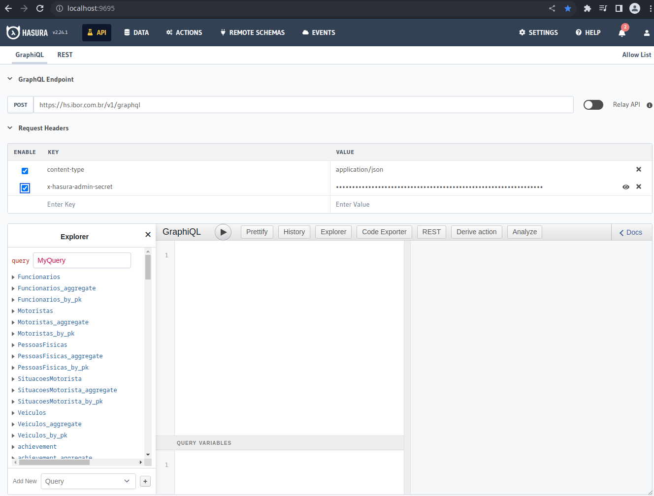654x496 pixels.
Task: Open SETTINGS
Action: coord(538,32)
